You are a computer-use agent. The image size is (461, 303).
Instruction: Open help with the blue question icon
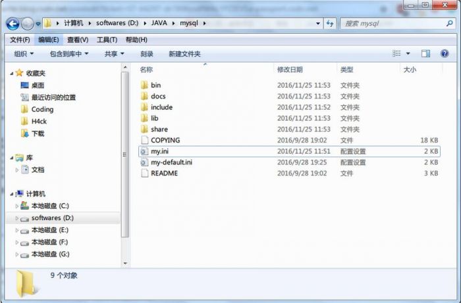[x=445, y=53]
